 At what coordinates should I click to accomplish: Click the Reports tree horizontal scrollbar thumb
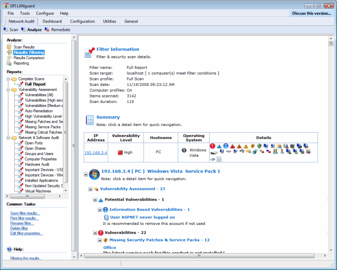pyautogui.click(x=27, y=196)
